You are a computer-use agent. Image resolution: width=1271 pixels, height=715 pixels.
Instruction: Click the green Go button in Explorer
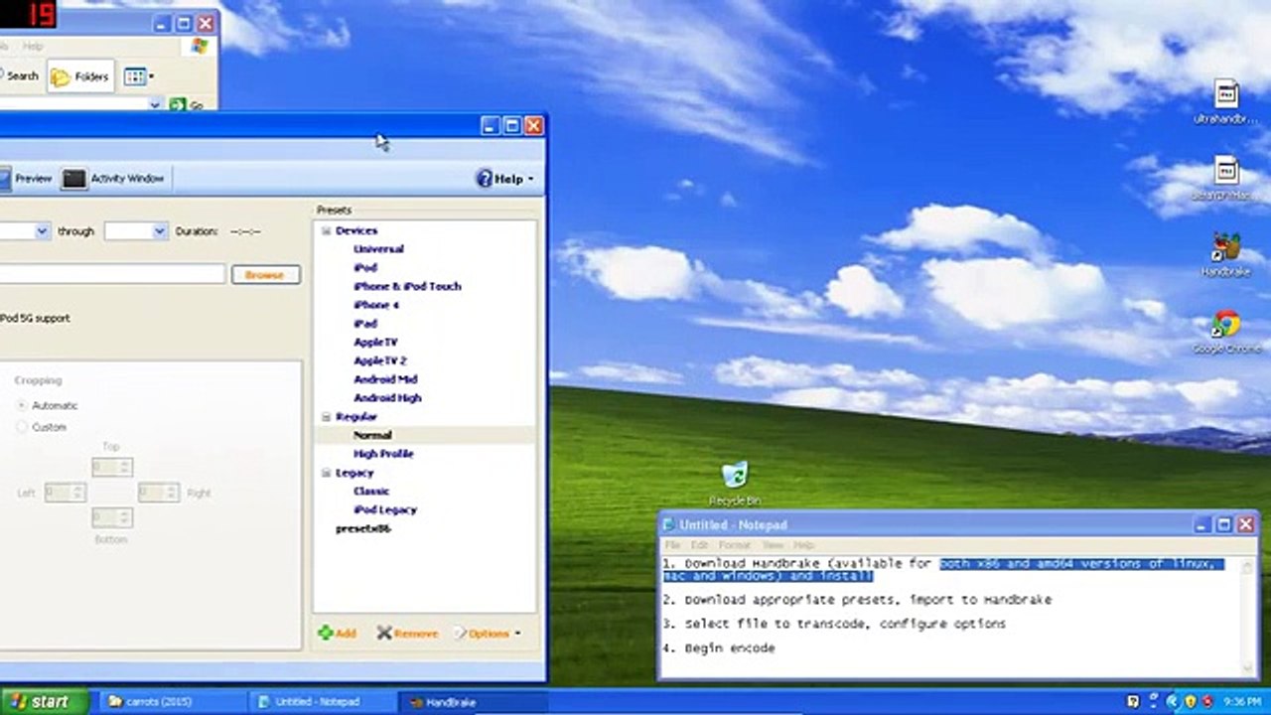coord(187,105)
